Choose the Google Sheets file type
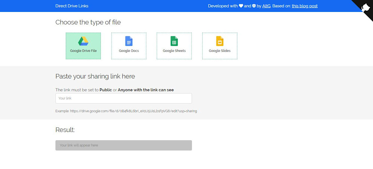The width and height of the screenshot is (373, 169). [x=174, y=46]
